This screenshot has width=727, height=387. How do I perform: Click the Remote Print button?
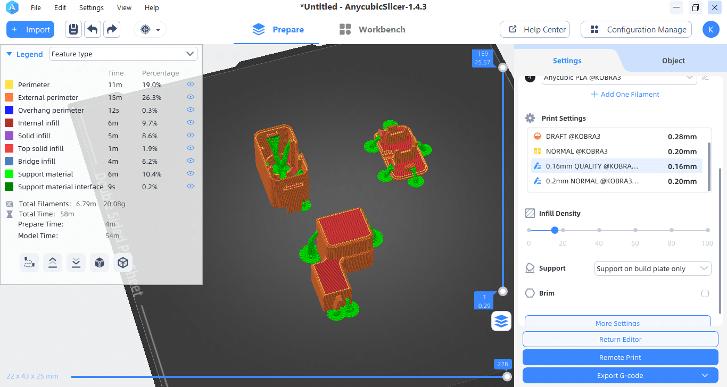[x=620, y=357]
